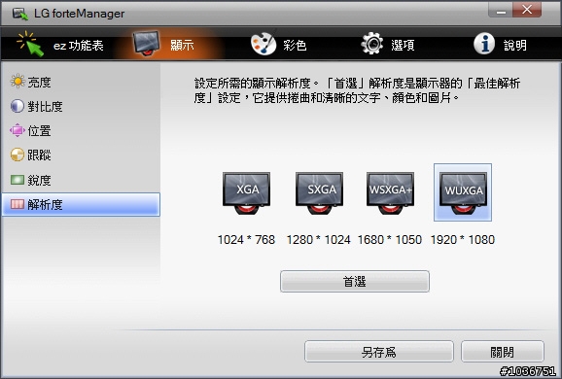Click the 關閉 close button
This screenshot has width=562, height=379.
click(x=503, y=352)
